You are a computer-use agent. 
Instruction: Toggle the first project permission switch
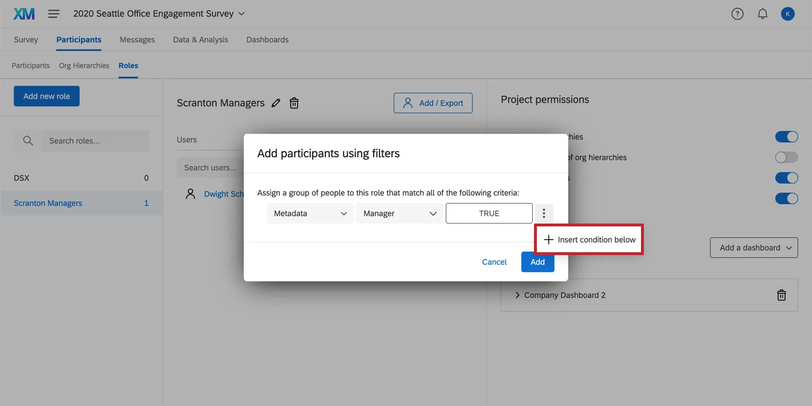pos(786,137)
